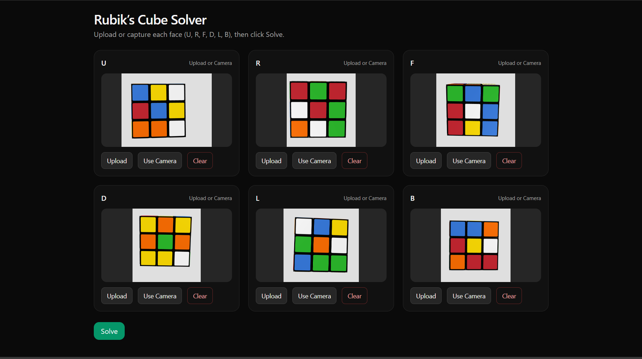642x359 pixels.
Task: Upload an image for the F face
Action: point(426,161)
